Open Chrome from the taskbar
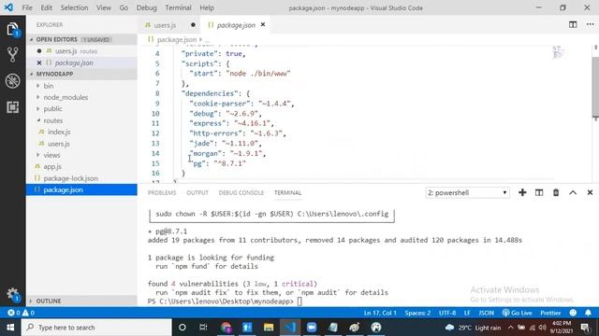Image resolution: width=599 pixels, height=336 pixels. [x=226, y=328]
